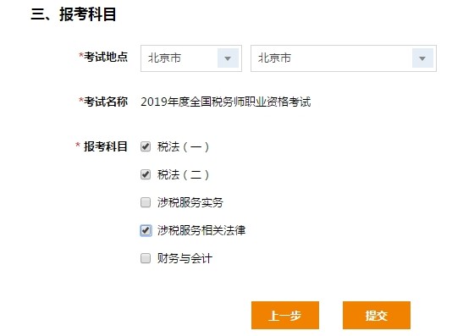Click the second 北京市 city select box
Viewport: 474px width, 336px height.
click(x=344, y=58)
